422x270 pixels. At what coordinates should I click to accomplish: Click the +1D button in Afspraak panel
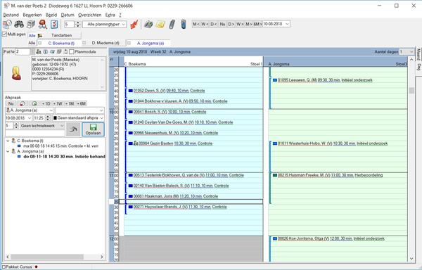pyautogui.click(x=46, y=103)
